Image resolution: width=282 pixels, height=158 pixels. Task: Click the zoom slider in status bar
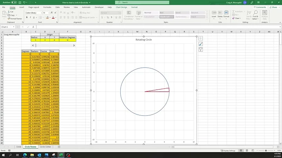pyautogui.click(x=266, y=151)
